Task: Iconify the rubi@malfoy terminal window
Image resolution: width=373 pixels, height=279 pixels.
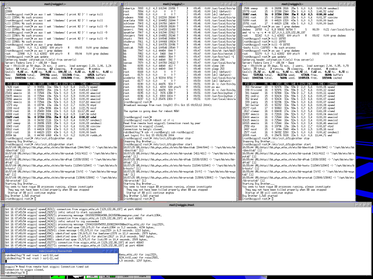Action: 104,251
